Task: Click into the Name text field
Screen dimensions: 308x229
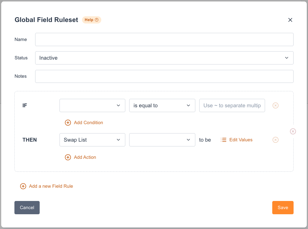Action: click(164, 39)
